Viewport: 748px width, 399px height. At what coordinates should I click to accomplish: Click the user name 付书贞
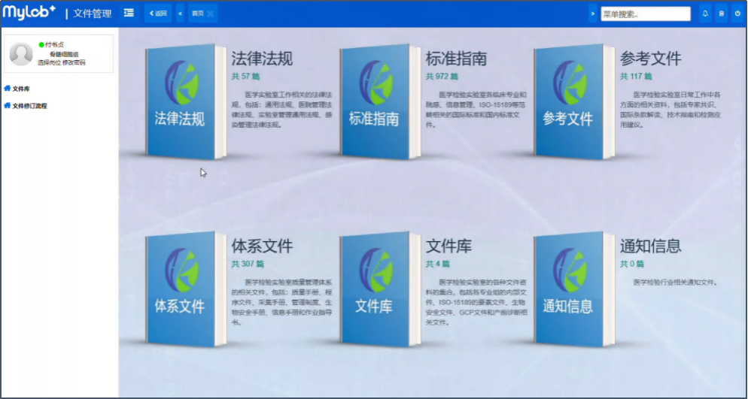[54, 45]
